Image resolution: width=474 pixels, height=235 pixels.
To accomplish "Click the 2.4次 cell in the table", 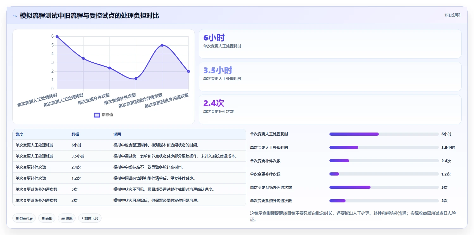I will [76, 167].
